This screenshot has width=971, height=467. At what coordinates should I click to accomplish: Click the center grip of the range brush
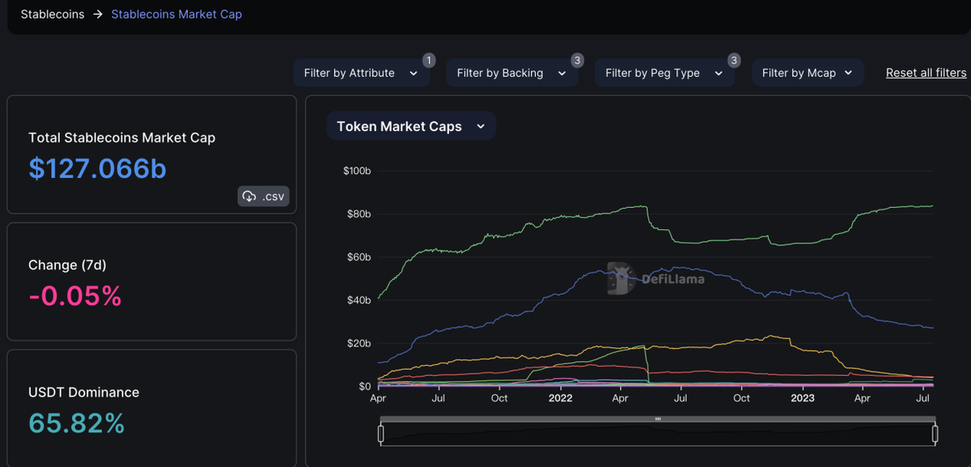[658, 418]
